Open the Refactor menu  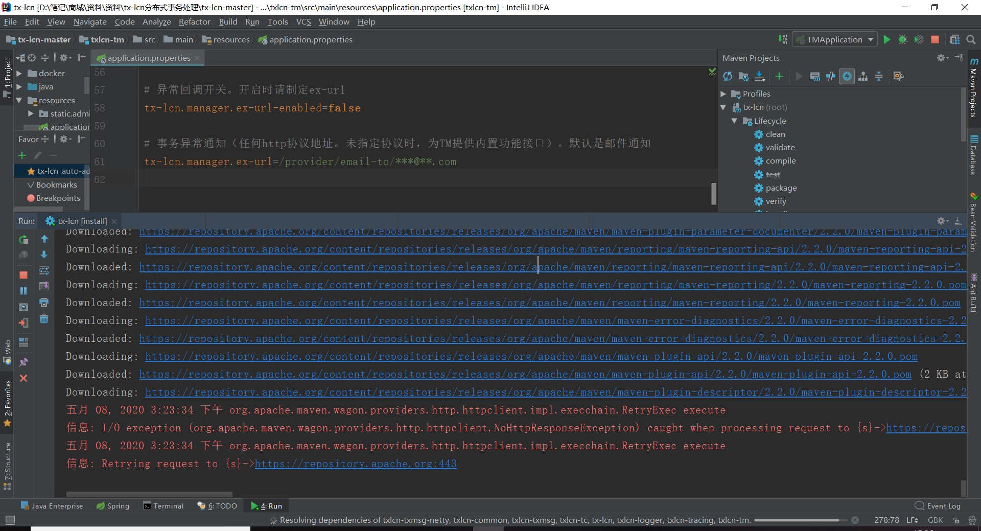pyautogui.click(x=194, y=22)
